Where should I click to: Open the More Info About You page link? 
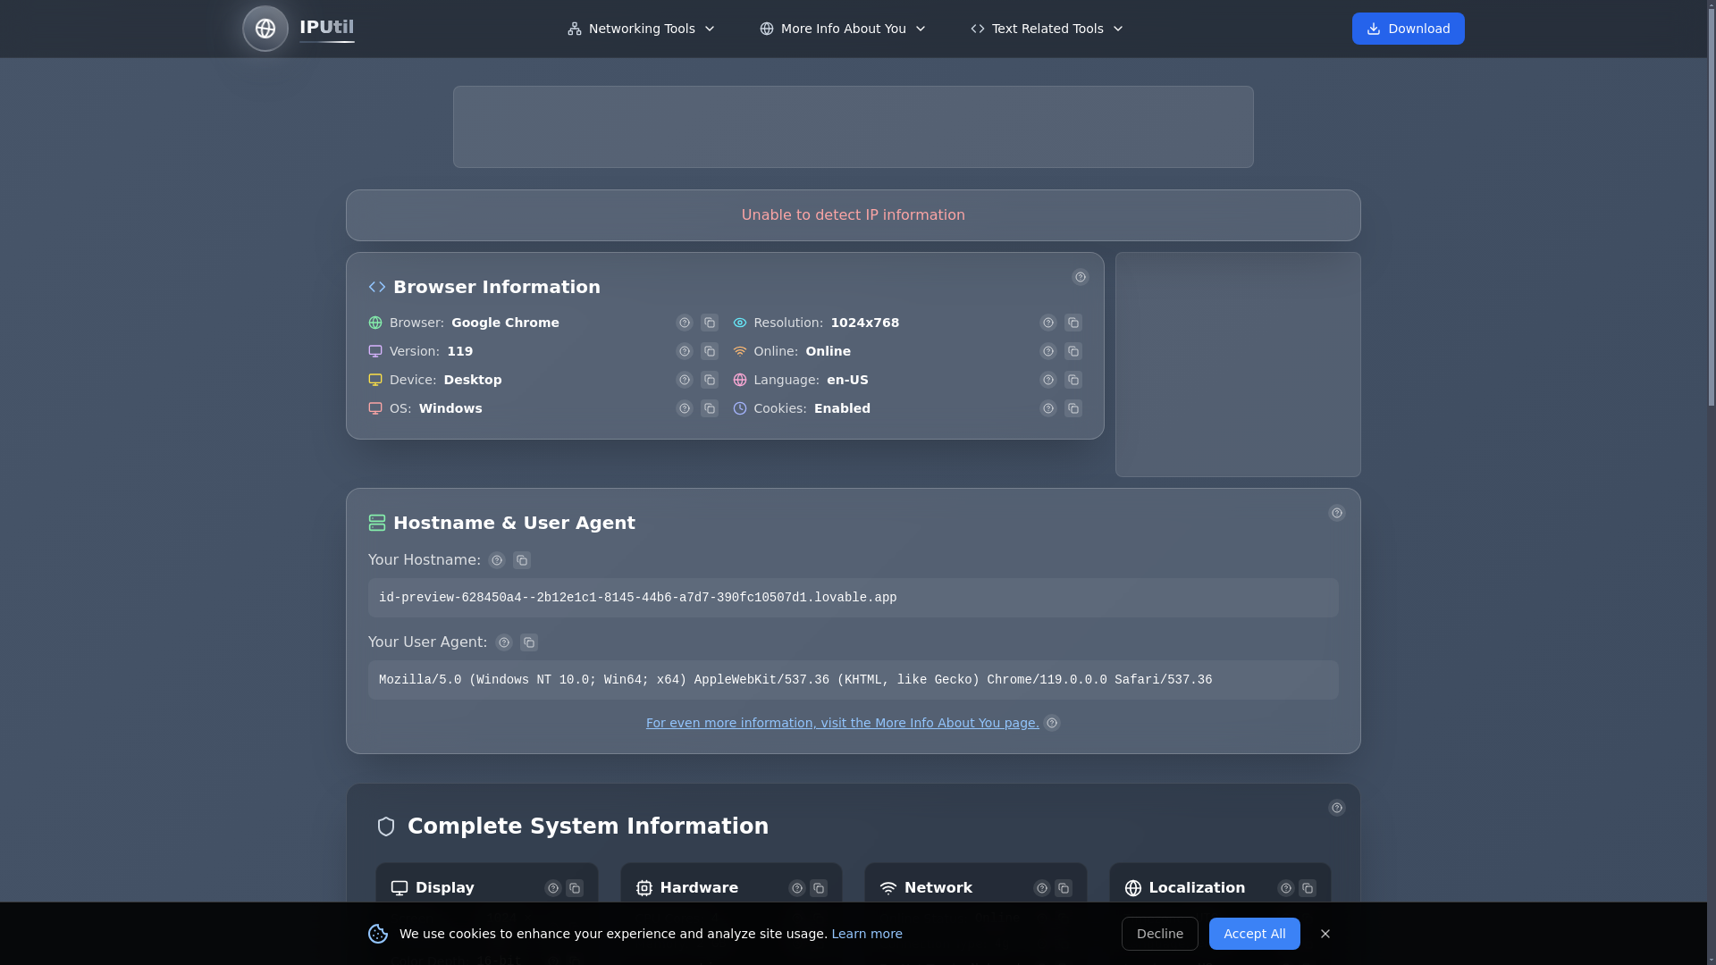(x=841, y=723)
